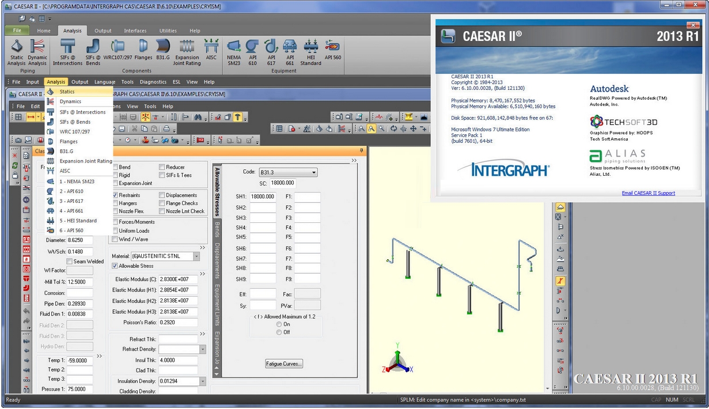Screen dimensions: 709x409
Task: Select 5 - HEI Standard menu entry
Action: click(79, 221)
